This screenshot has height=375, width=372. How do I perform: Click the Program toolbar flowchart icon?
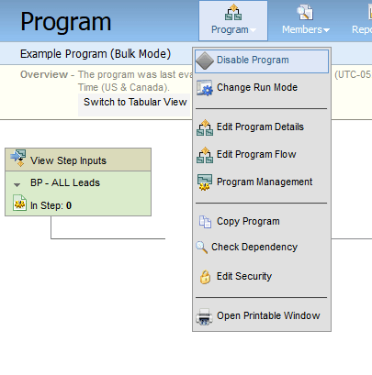coord(233,13)
